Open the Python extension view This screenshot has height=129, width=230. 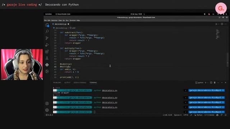(x=47, y=65)
